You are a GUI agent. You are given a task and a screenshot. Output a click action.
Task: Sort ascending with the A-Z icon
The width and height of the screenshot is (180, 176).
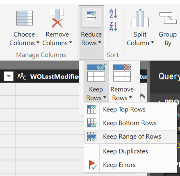(x=113, y=13)
